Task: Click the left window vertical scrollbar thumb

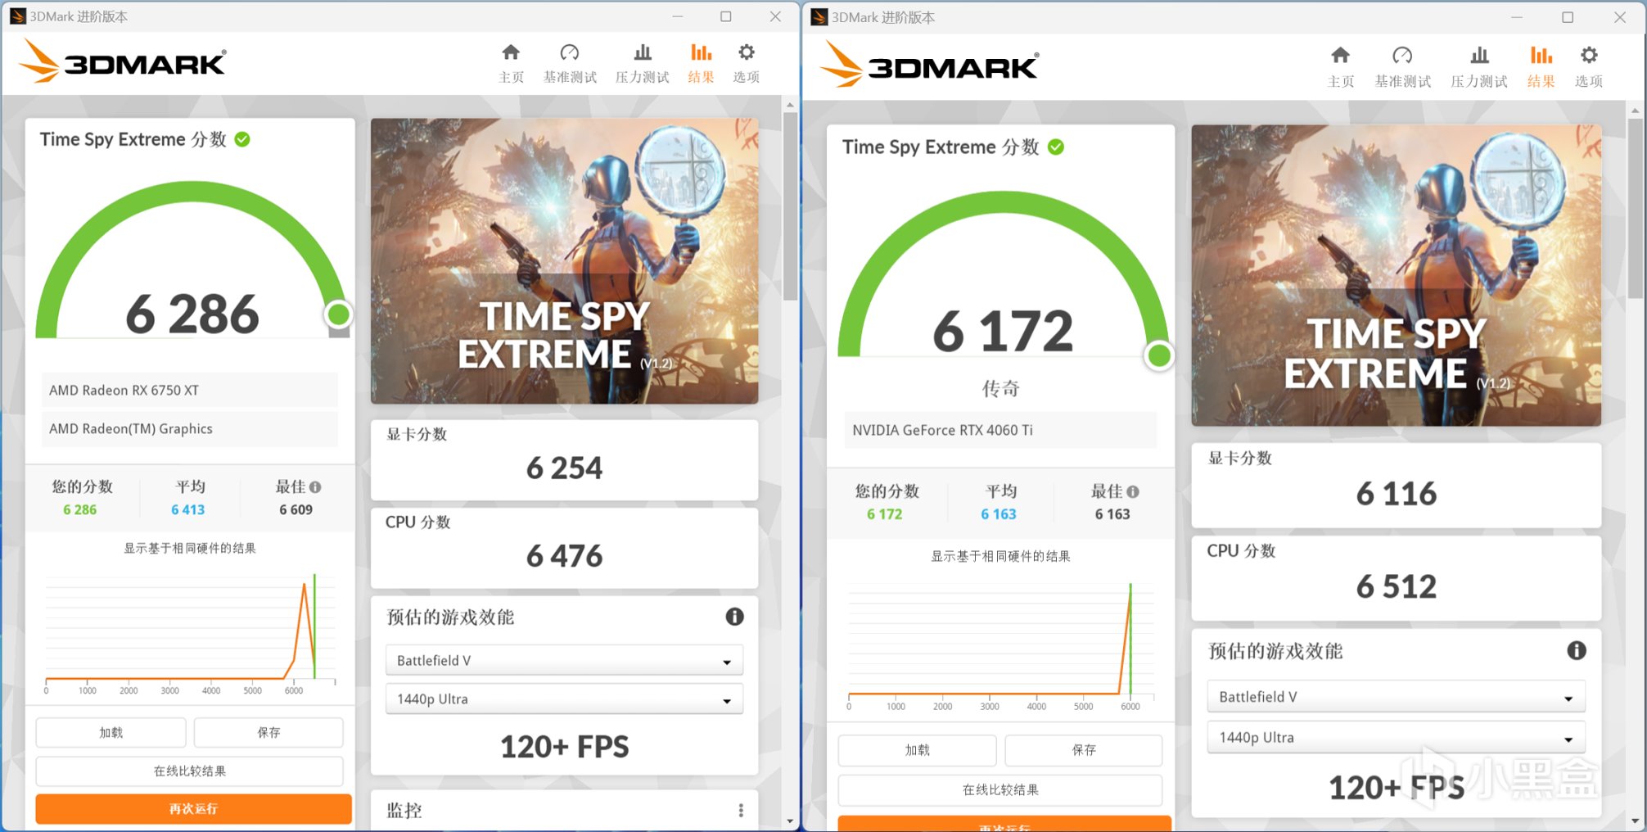Action: [x=790, y=206]
